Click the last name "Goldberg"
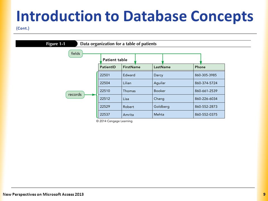Viewport: 268px width, 201px height. [x=162, y=107]
